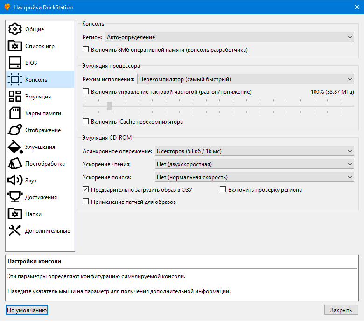Image resolution: width=364 pixels, height=321 pixels.
Task: Click the Настройки консоли heading
Action: (34, 261)
